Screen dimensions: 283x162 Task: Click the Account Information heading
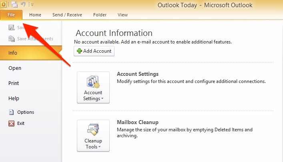114,33
